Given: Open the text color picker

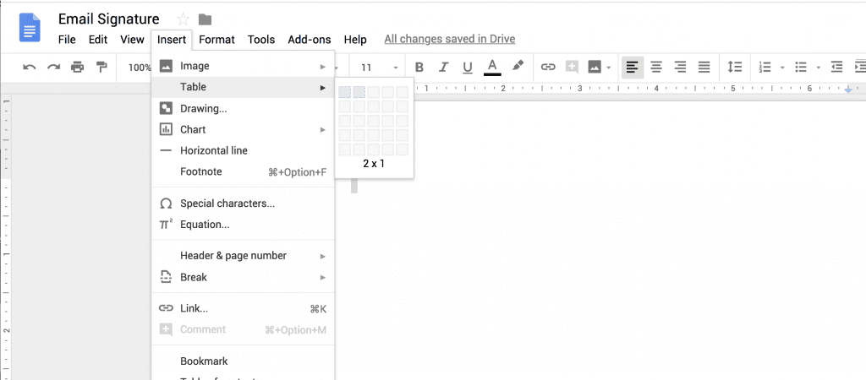Looking at the screenshot, I should click(x=492, y=68).
